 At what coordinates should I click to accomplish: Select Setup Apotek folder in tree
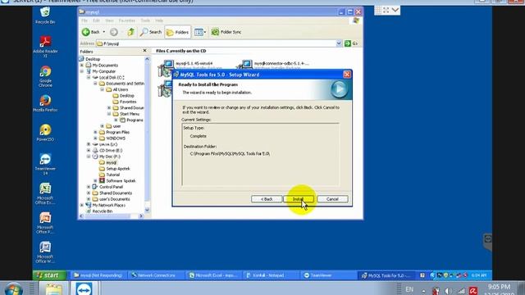tap(118, 169)
